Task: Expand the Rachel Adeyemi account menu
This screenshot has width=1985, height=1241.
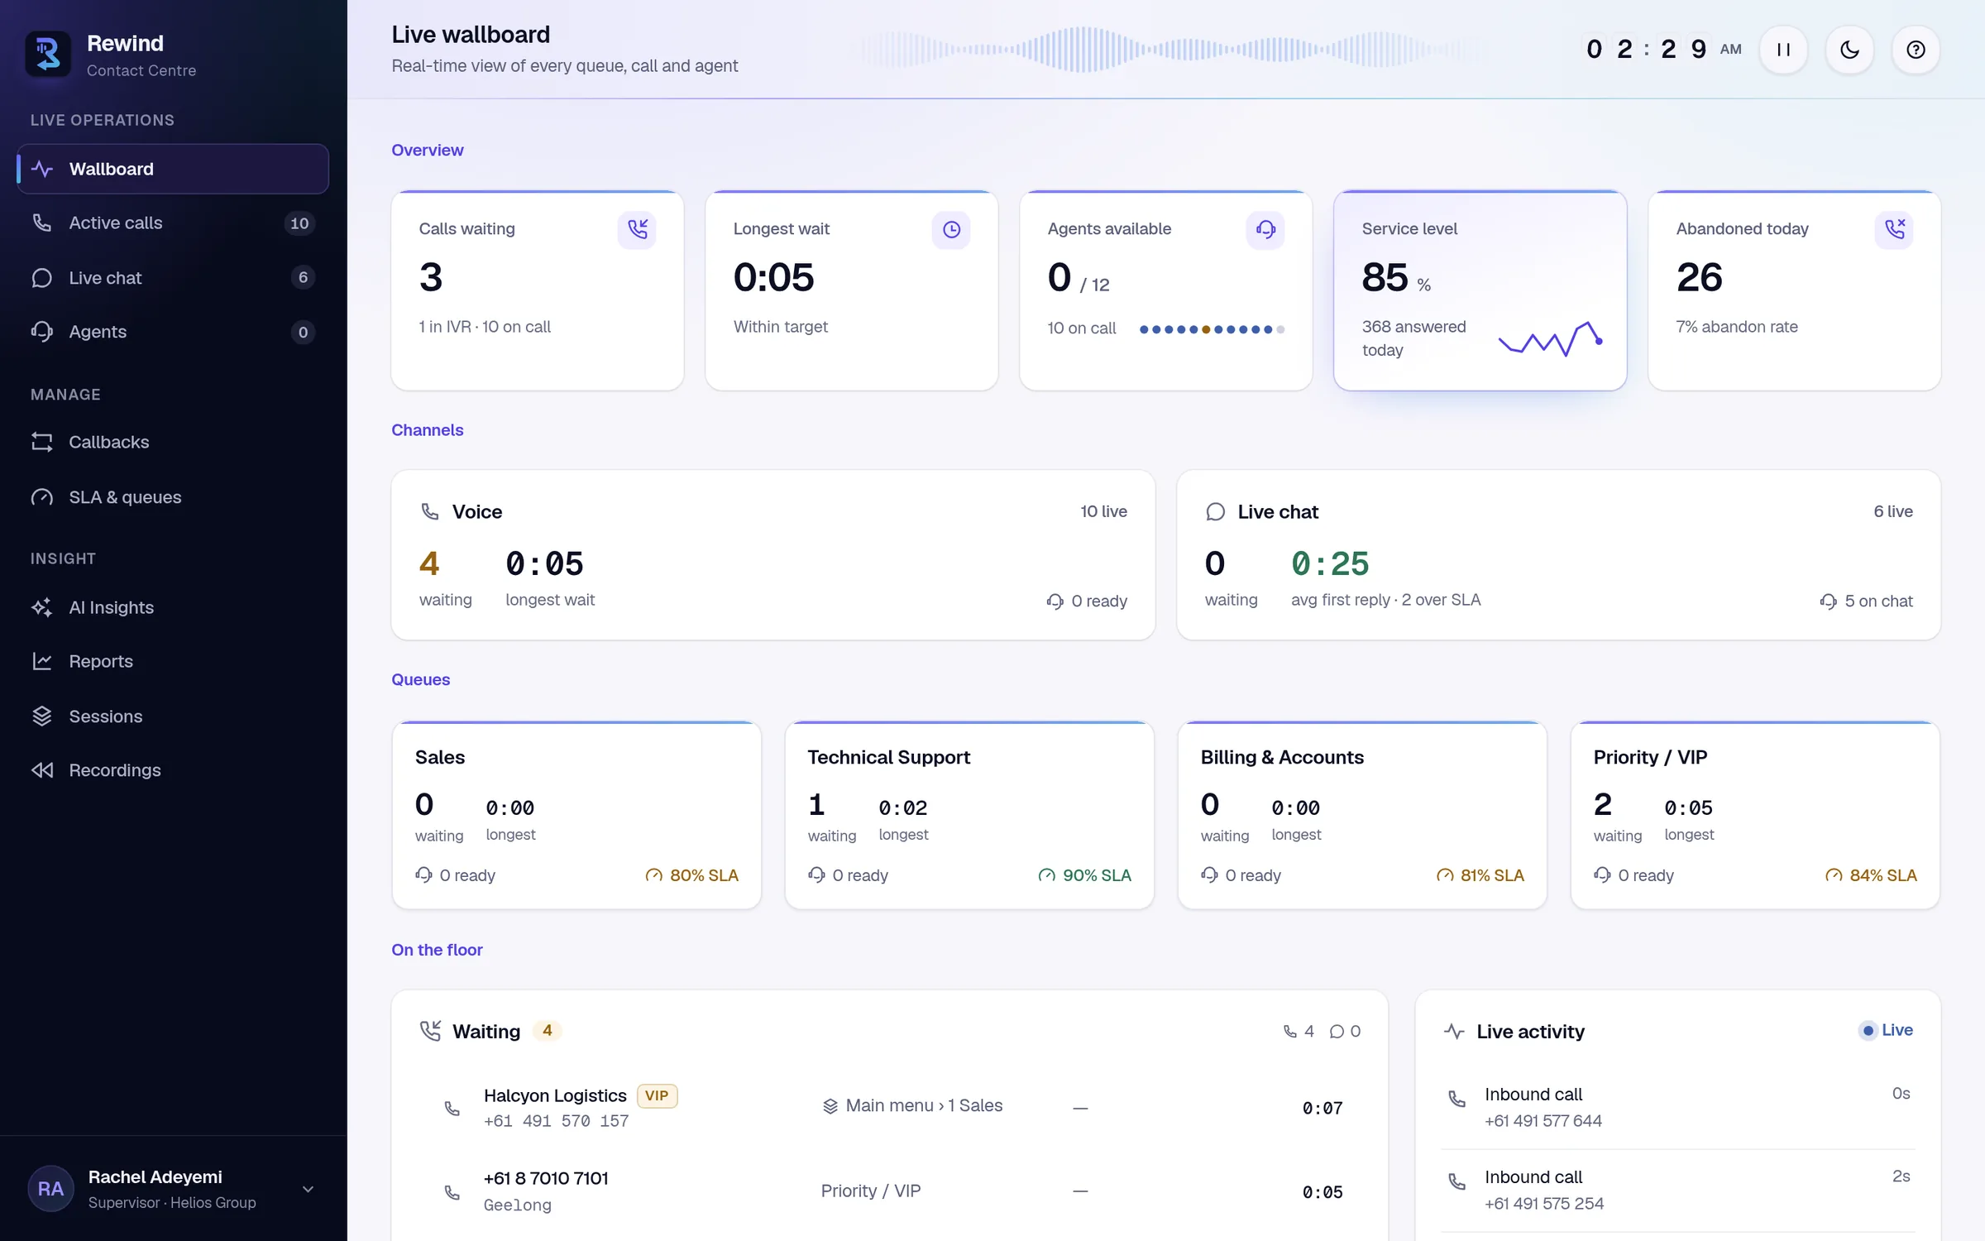Action: click(308, 1189)
